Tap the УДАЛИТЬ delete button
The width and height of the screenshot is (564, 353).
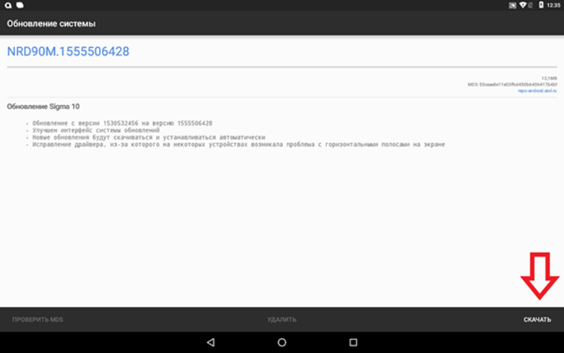pos(282,320)
